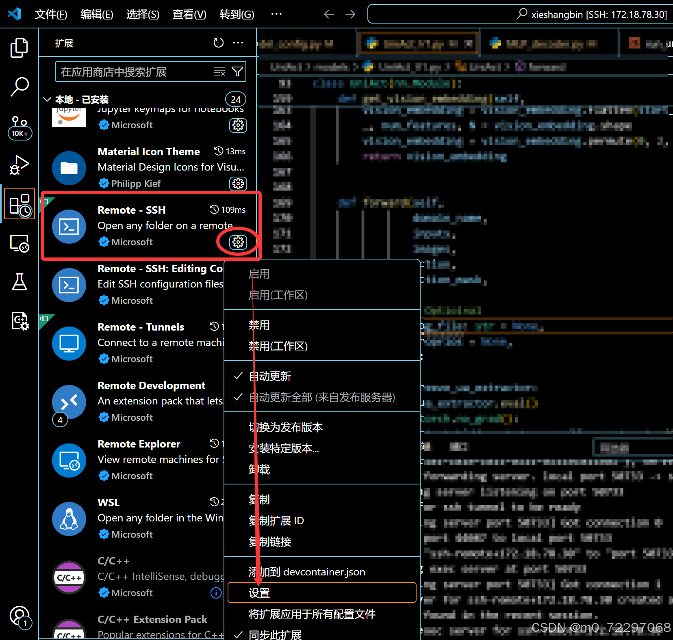Click Material Icon Theme 13ms activation time

click(x=230, y=151)
